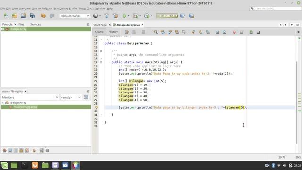The width and height of the screenshot is (302, 170).
Task: Open the Debug Project dropdown arrow
Action: point(140,16)
